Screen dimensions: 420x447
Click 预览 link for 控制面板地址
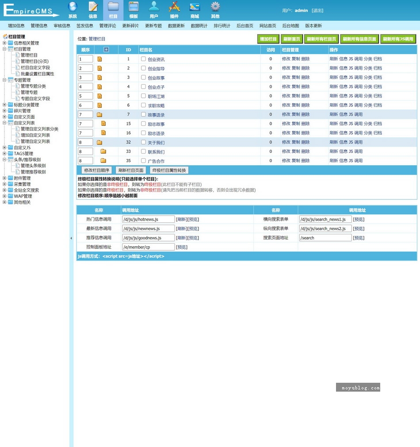[x=182, y=247]
